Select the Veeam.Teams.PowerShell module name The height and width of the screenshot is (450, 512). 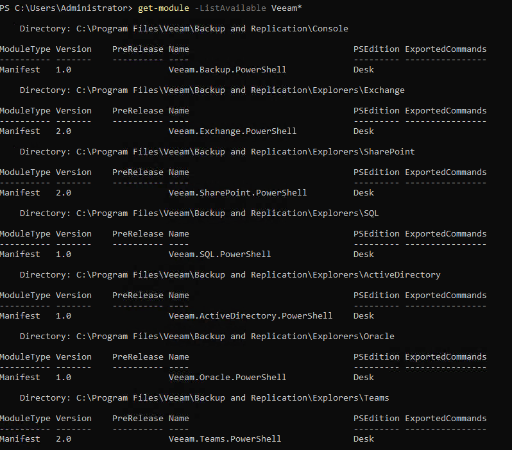coord(225,439)
